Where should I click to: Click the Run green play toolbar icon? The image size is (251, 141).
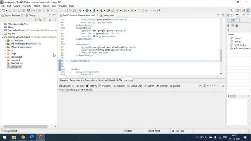(87, 11)
